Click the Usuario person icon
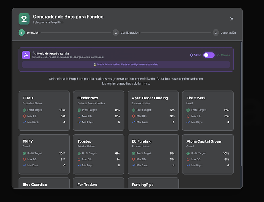Viewport: 264px width, 202px height. [x=218, y=55]
